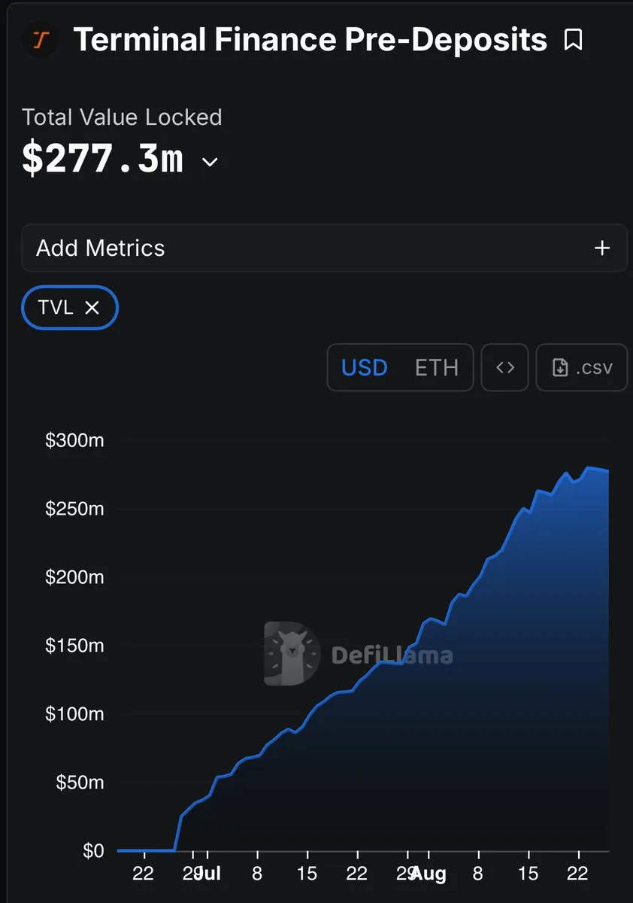Click the Aug label on the x-axis
Viewport: 633px width, 903px height.
(x=428, y=874)
